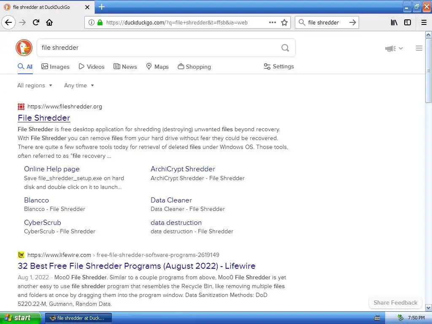Click the https://www.fileshredder.org URL text
Image resolution: width=432 pixels, height=324 pixels.
pos(65,106)
